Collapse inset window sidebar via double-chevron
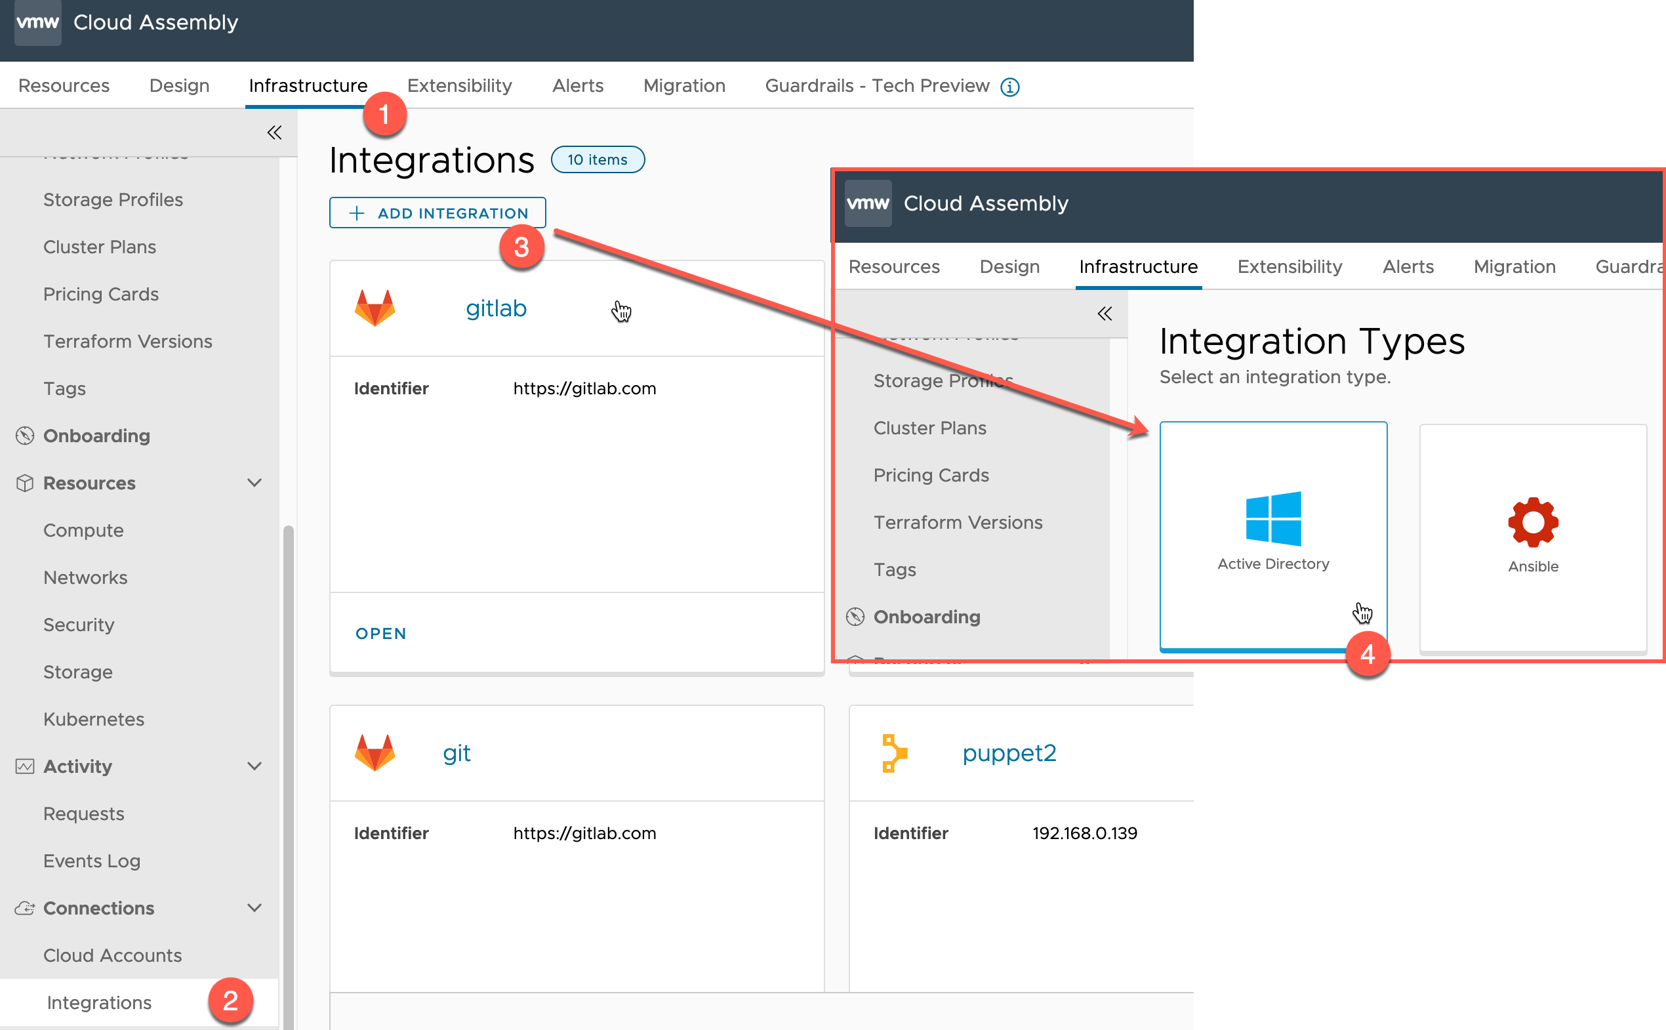Viewport: 1666px width, 1030px height. tap(1105, 314)
